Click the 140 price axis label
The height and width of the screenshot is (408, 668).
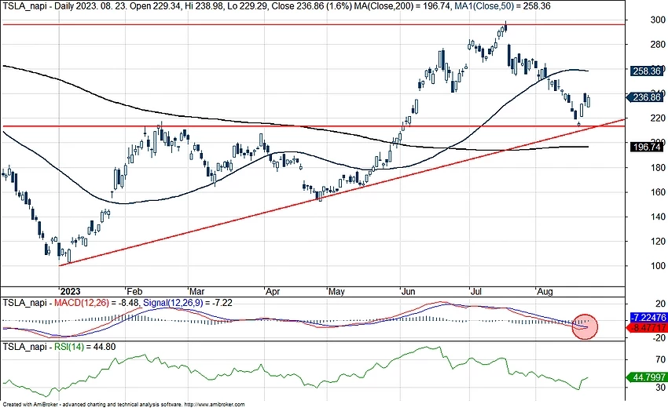pos(659,217)
